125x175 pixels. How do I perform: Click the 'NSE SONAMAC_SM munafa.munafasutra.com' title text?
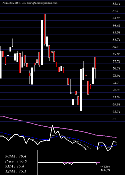click(x=30, y=3)
